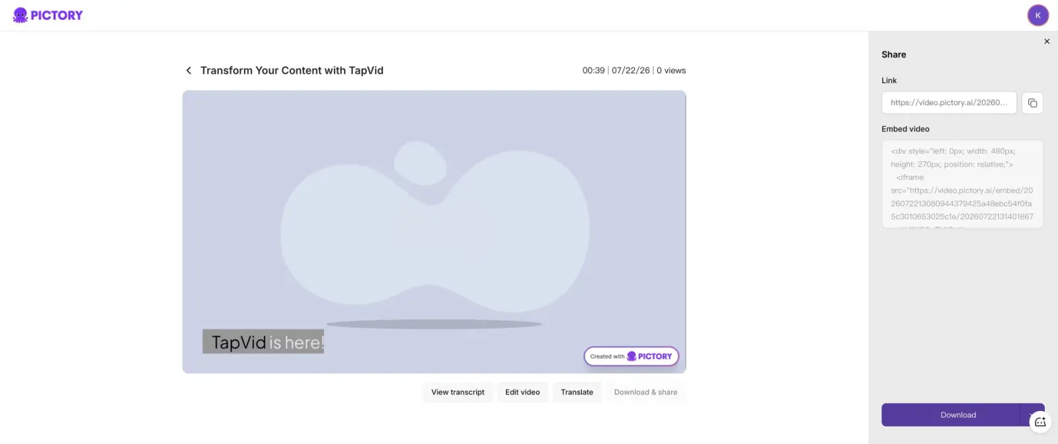Go back using the left chevron arrow
The image size is (1058, 444).
188,70
